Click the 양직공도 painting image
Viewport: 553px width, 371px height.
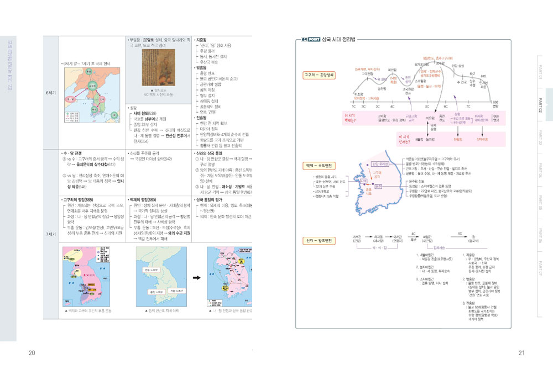(158, 67)
